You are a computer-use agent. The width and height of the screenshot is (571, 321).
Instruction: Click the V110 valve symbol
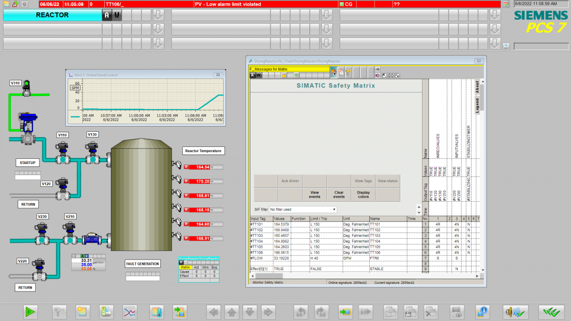pyautogui.click(x=62, y=152)
